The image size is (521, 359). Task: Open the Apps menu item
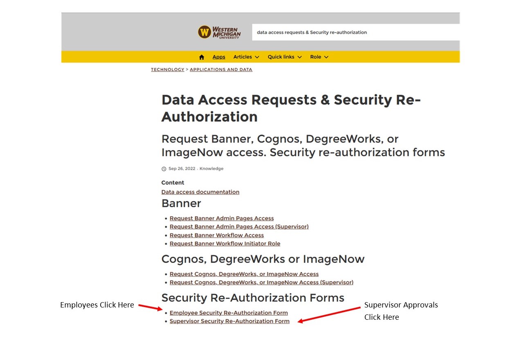click(219, 57)
